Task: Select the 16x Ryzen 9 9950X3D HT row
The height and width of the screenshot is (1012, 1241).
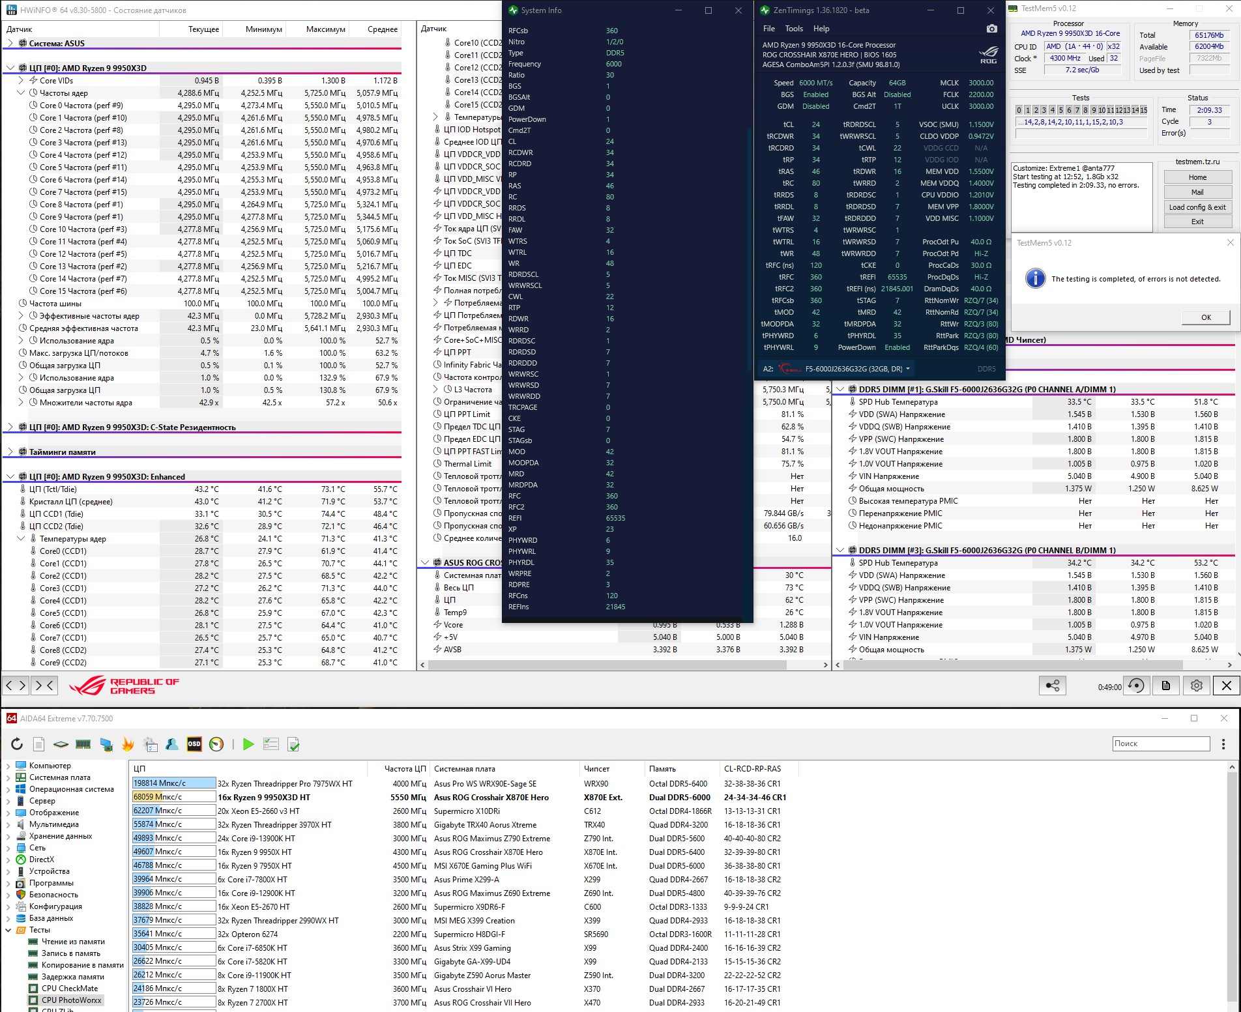Action: point(459,798)
